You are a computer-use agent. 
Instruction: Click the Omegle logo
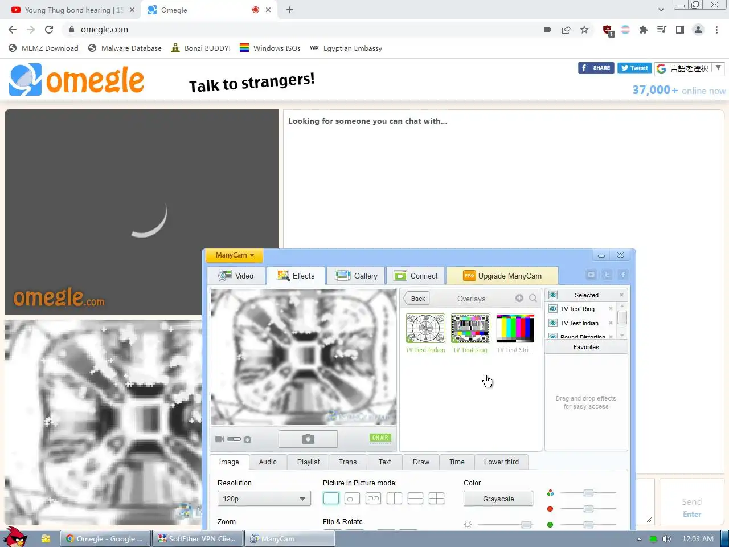coord(76,80)
